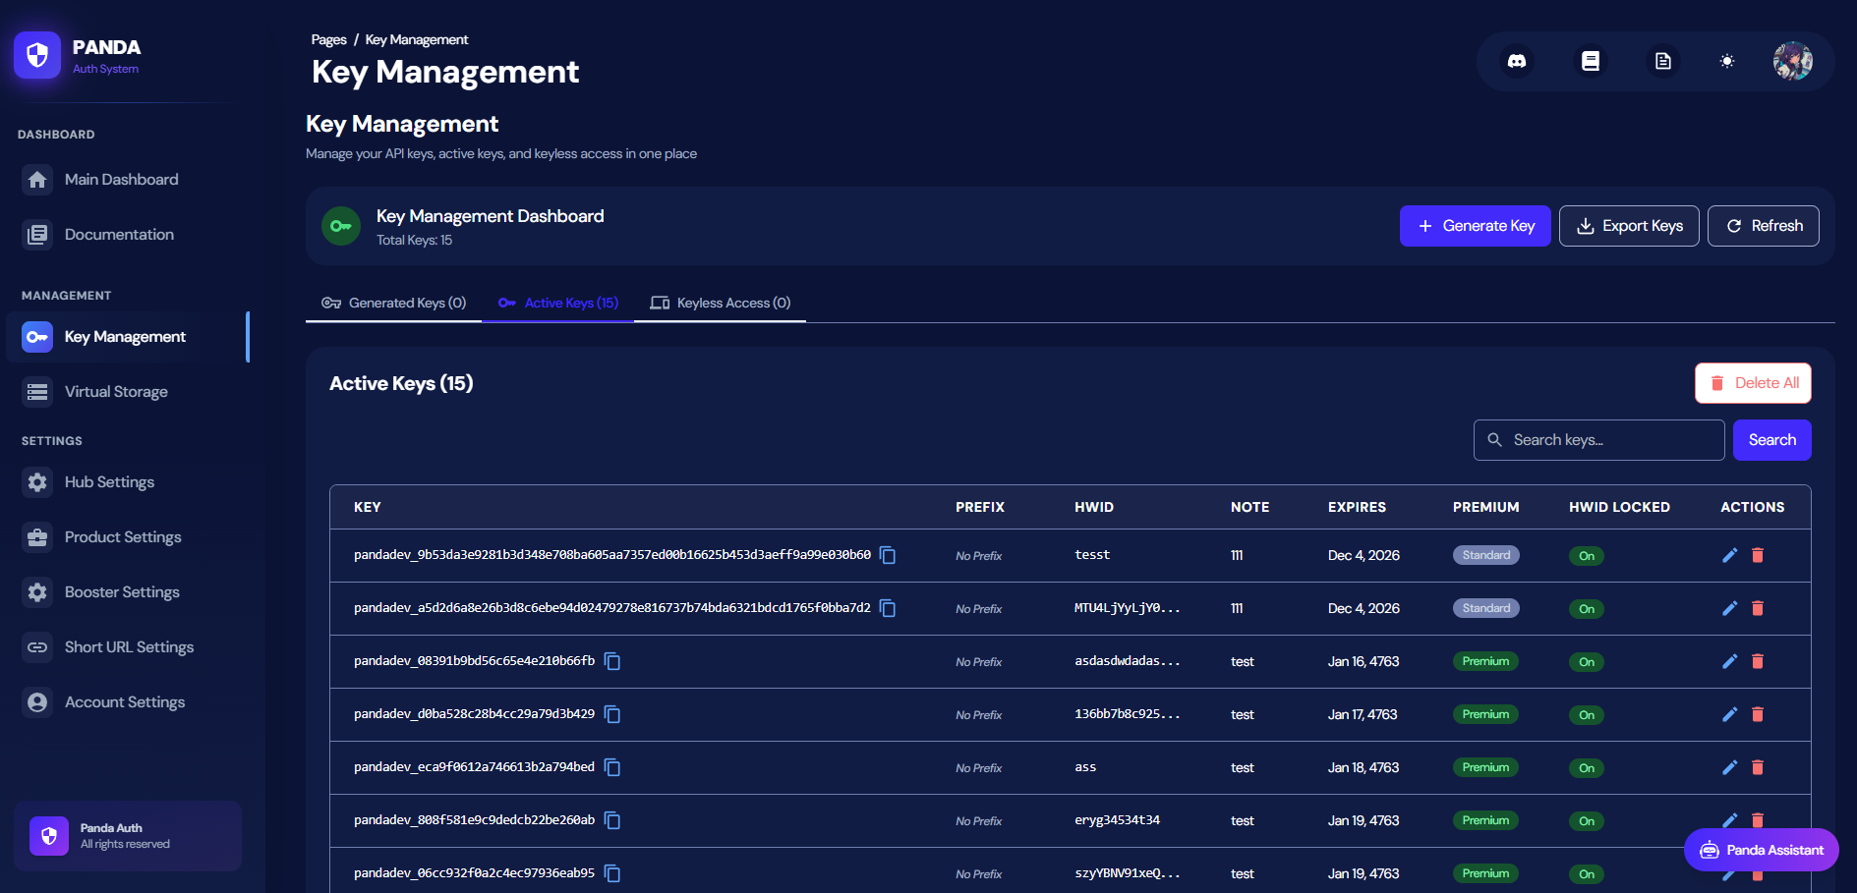
Task: Click in the Search keys field
Action: 1598,440
